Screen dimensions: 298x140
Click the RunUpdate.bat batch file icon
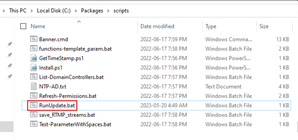coord(33,105)
